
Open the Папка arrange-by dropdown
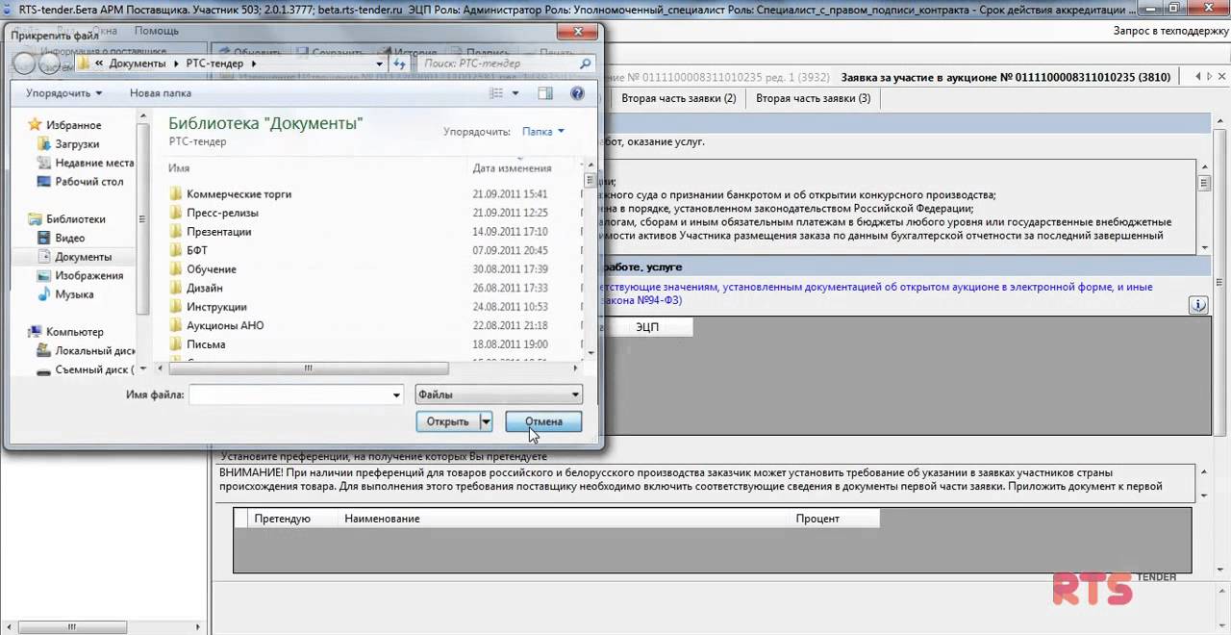click(x=543, y=131)
